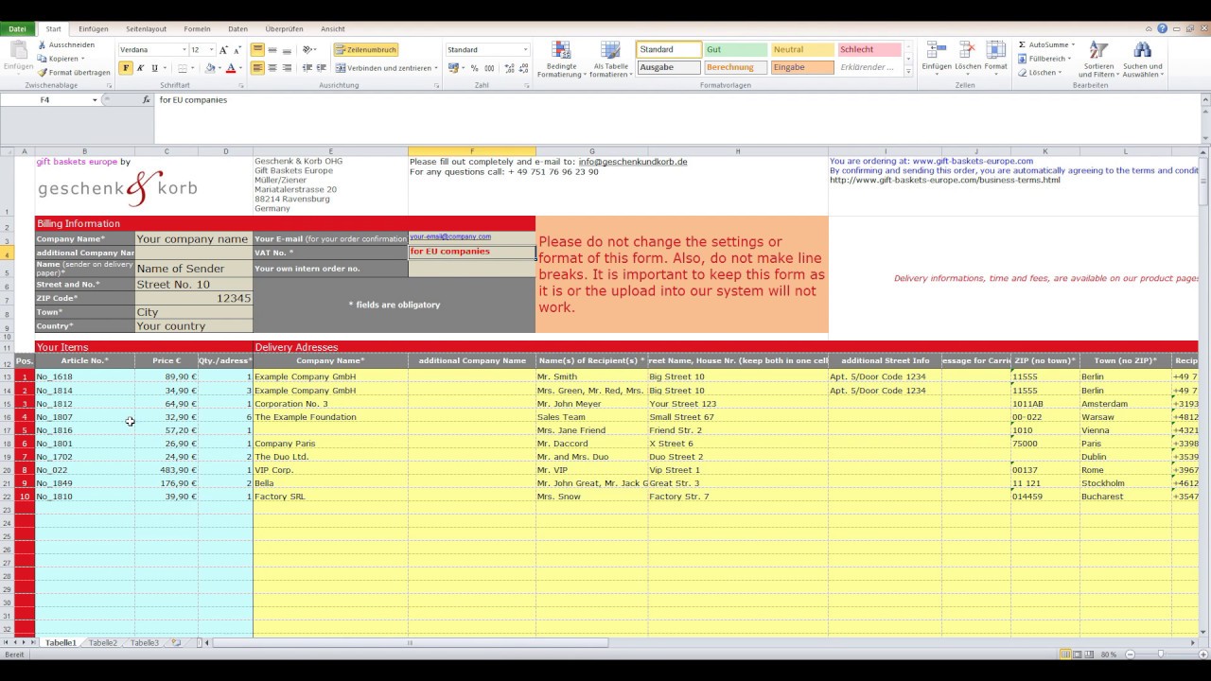This screenshot has height=681, width=1211.
Task: Click the Help question mark icon
Action: point(1163,29)
